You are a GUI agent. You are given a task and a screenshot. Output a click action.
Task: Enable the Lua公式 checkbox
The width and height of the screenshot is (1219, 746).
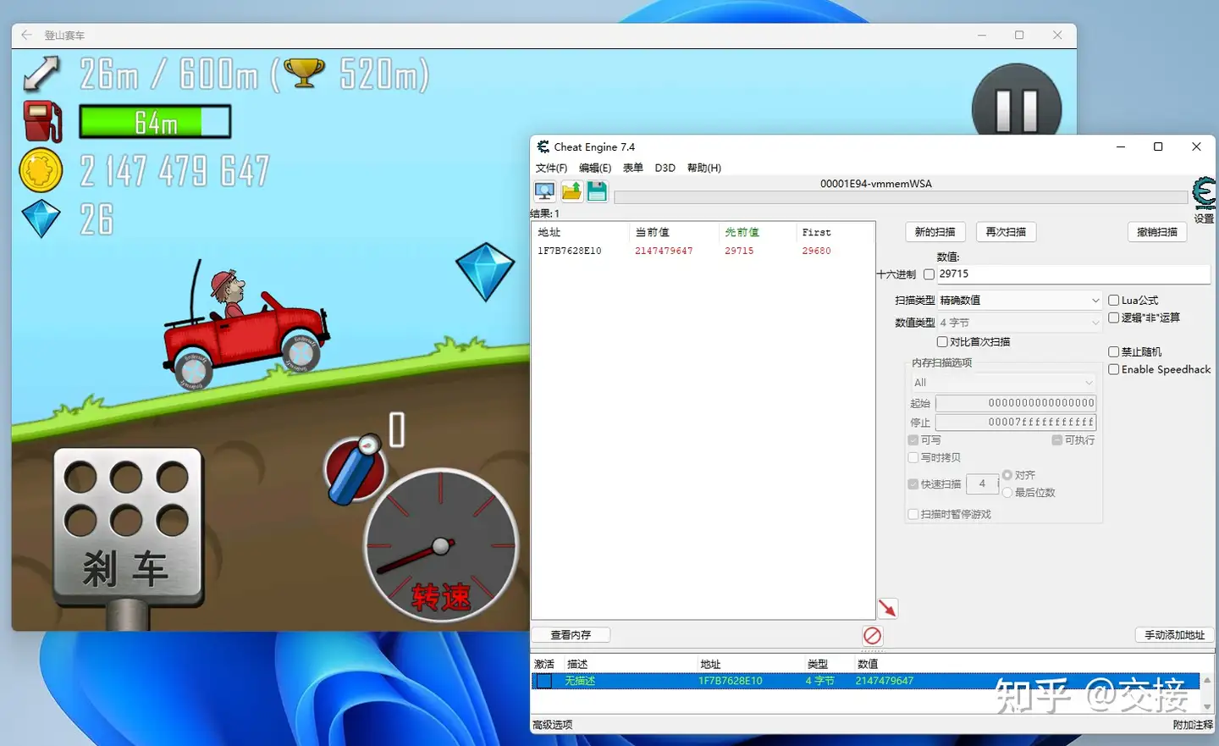(x=1114, y=300)
